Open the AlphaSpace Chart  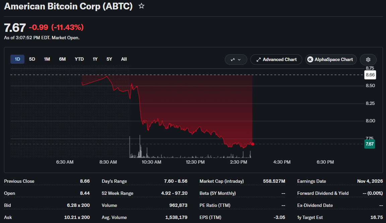pos(331,60)
